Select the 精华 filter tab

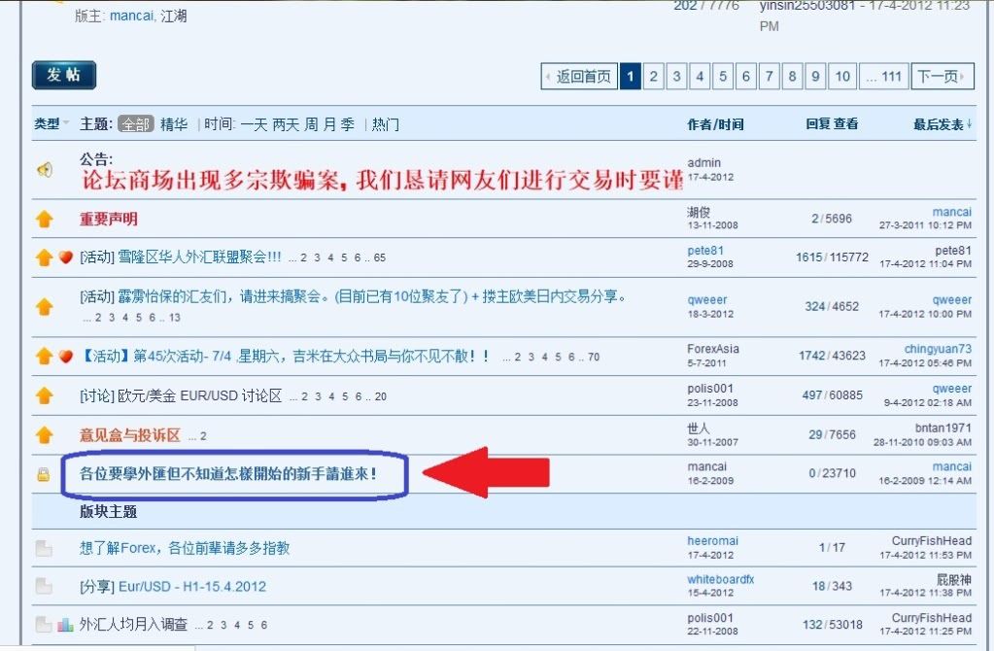[174, 124]
